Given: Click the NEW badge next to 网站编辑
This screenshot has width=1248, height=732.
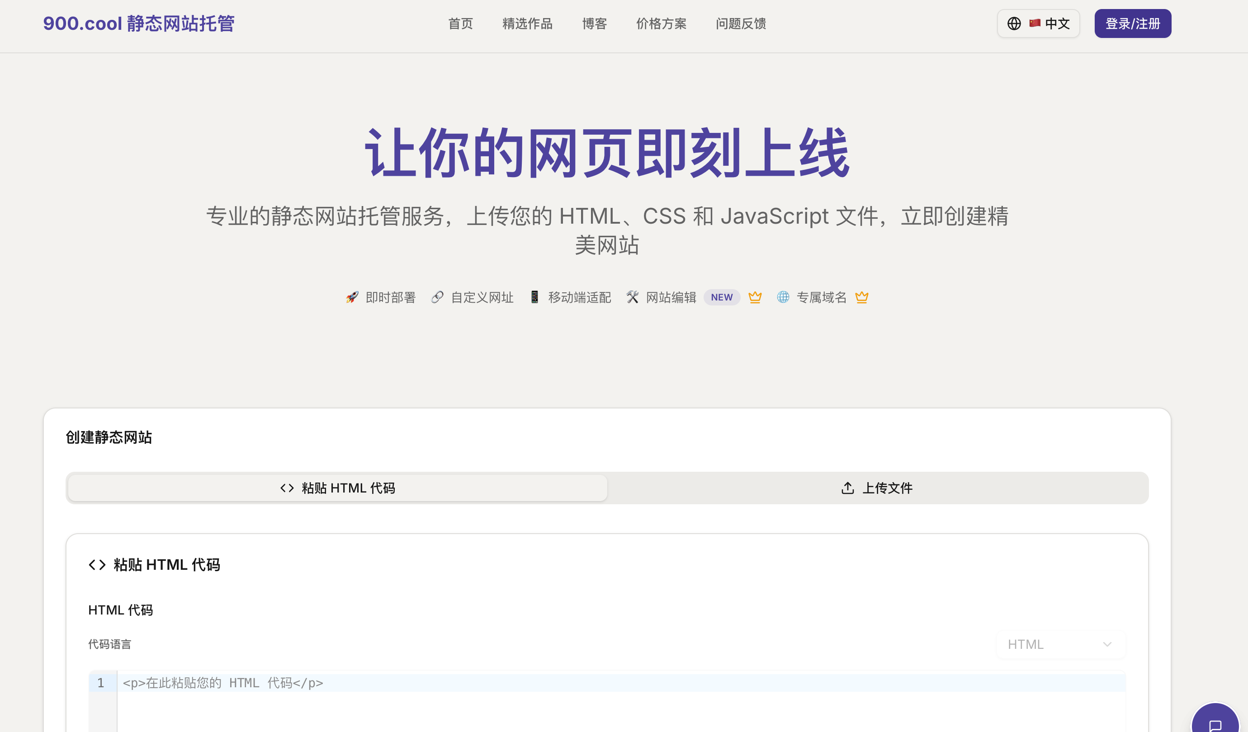Looking at the screenshot, I should coord(722,297).
